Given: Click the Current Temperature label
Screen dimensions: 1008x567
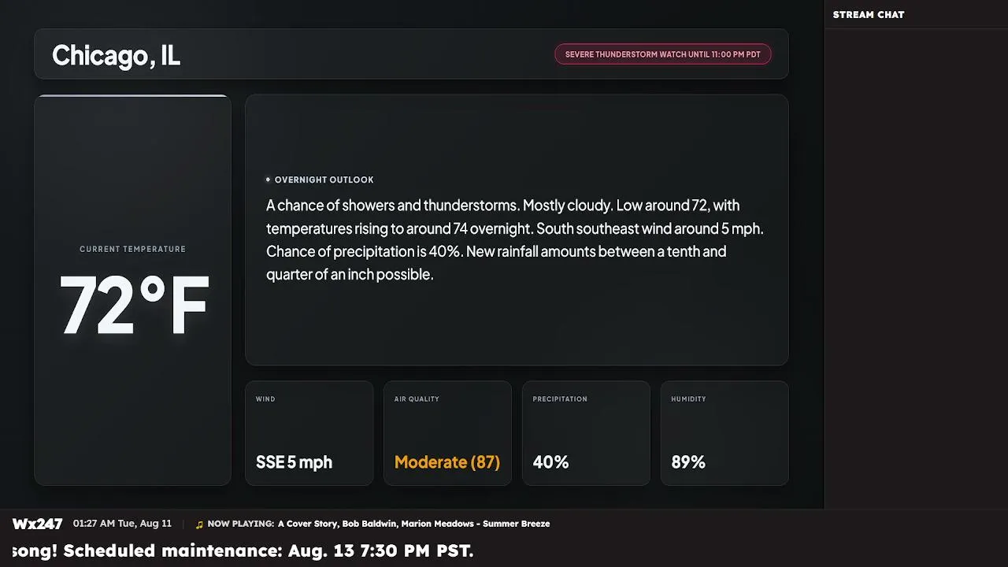Looking at the screenshot, I should [x=132, y=249].
